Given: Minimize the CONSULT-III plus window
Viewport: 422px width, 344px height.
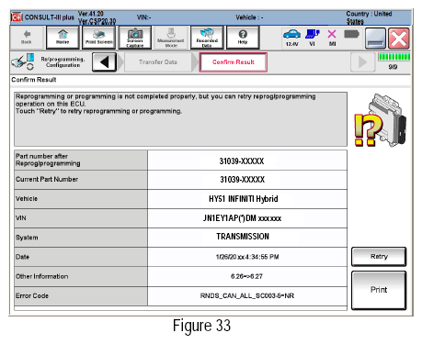Looking at the screenshot, I should point(375,39).
